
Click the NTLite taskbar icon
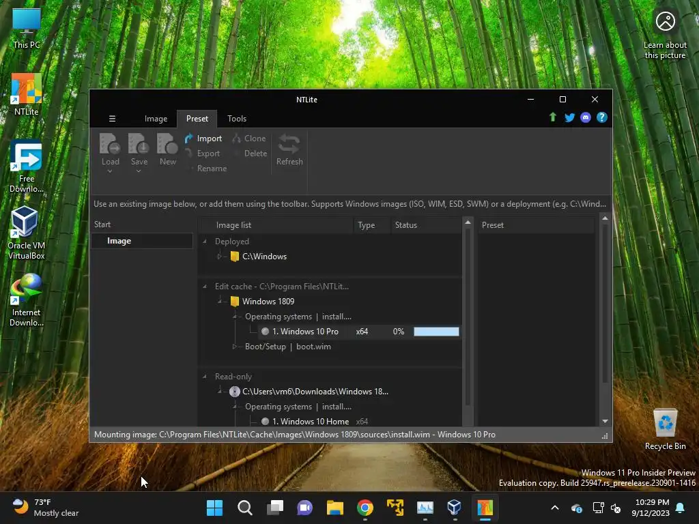(485, 508)
